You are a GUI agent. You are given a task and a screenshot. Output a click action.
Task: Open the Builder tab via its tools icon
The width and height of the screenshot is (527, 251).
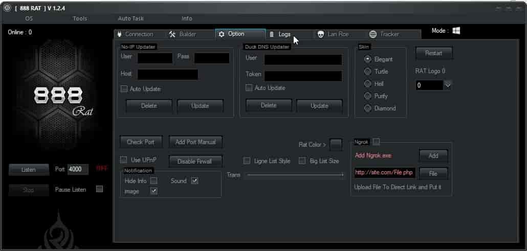[x=172, y=34]
